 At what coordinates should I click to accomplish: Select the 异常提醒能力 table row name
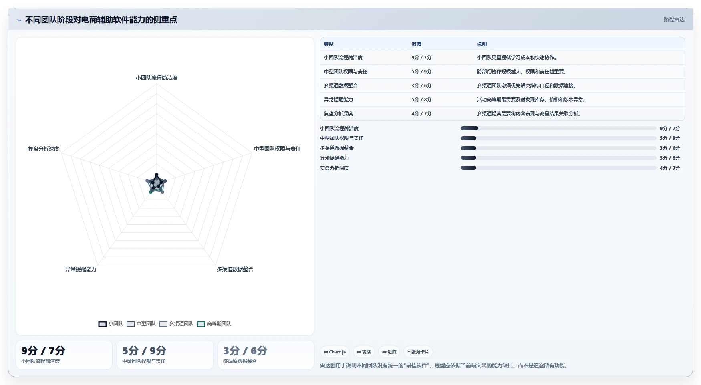pyautogui.click(x=338, y=100)
